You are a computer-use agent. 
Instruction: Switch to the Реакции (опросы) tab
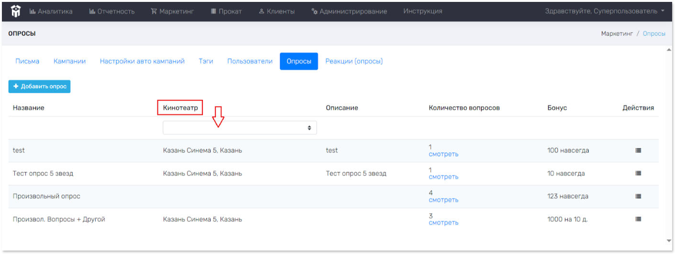[x=354, y=61]
